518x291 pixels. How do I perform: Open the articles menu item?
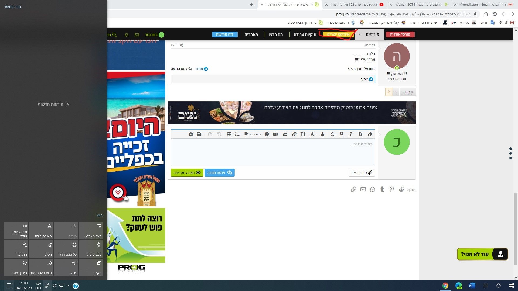click(x=251, y=34)
